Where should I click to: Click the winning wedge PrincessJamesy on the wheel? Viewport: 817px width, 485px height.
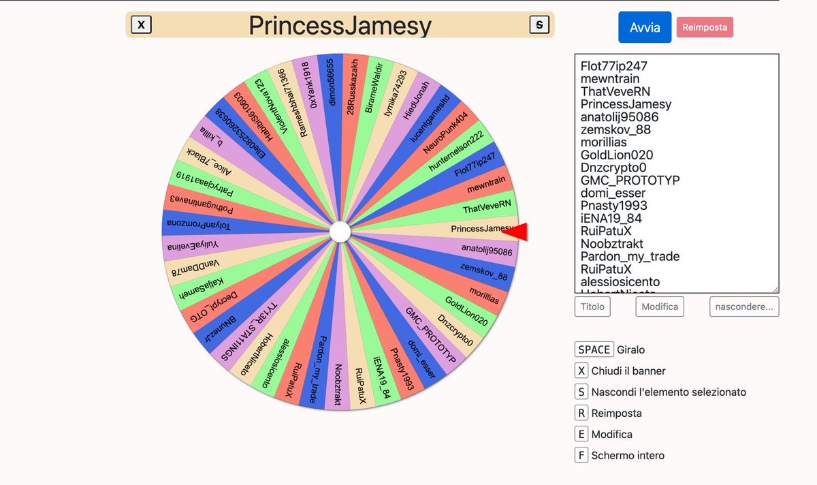(481, 229)
